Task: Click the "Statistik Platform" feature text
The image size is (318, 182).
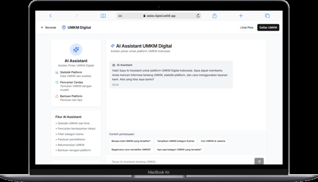Action: [x=71, y=72]
